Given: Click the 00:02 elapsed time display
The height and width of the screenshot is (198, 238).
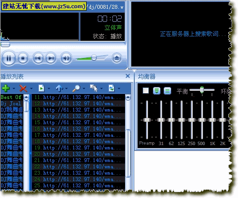Looking at the screenshot, I should [x=110, y=19].
